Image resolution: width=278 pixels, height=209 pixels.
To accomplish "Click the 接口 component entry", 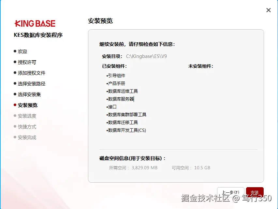I will (x=111, y=107).
